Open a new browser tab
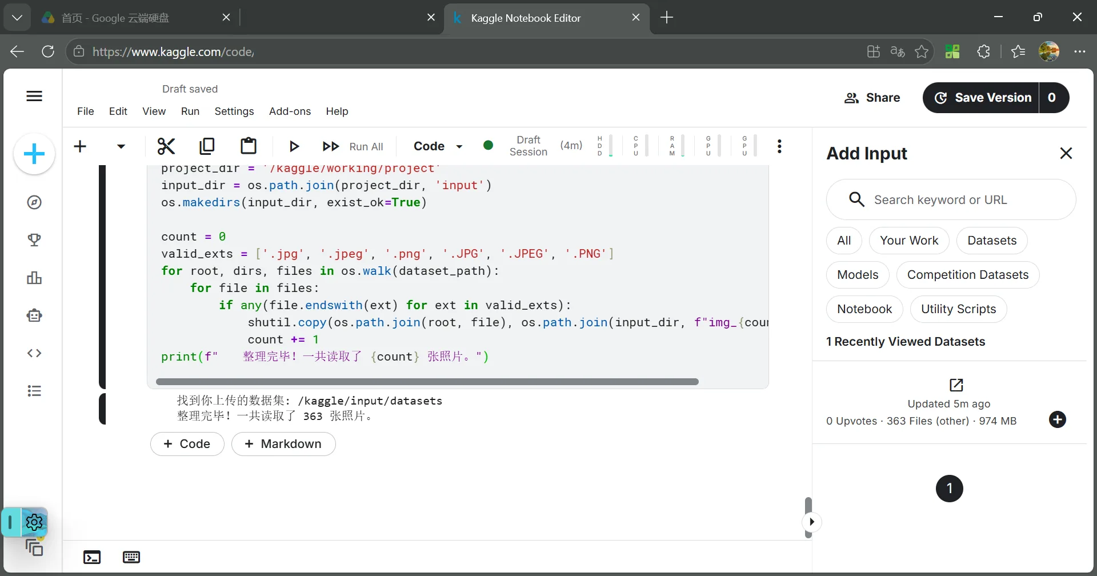This screenshot has height=576, width=1097. click(667, 18)
